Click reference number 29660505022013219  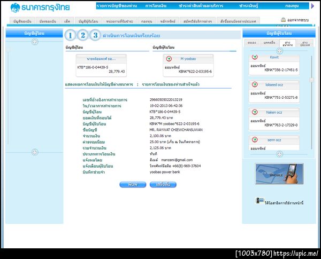point(166,99)
